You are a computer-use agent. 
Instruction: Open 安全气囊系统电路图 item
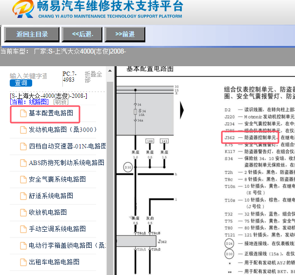[x=57, y=179]
